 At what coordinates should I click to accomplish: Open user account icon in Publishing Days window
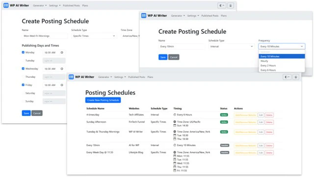click(x=231, y=5)
